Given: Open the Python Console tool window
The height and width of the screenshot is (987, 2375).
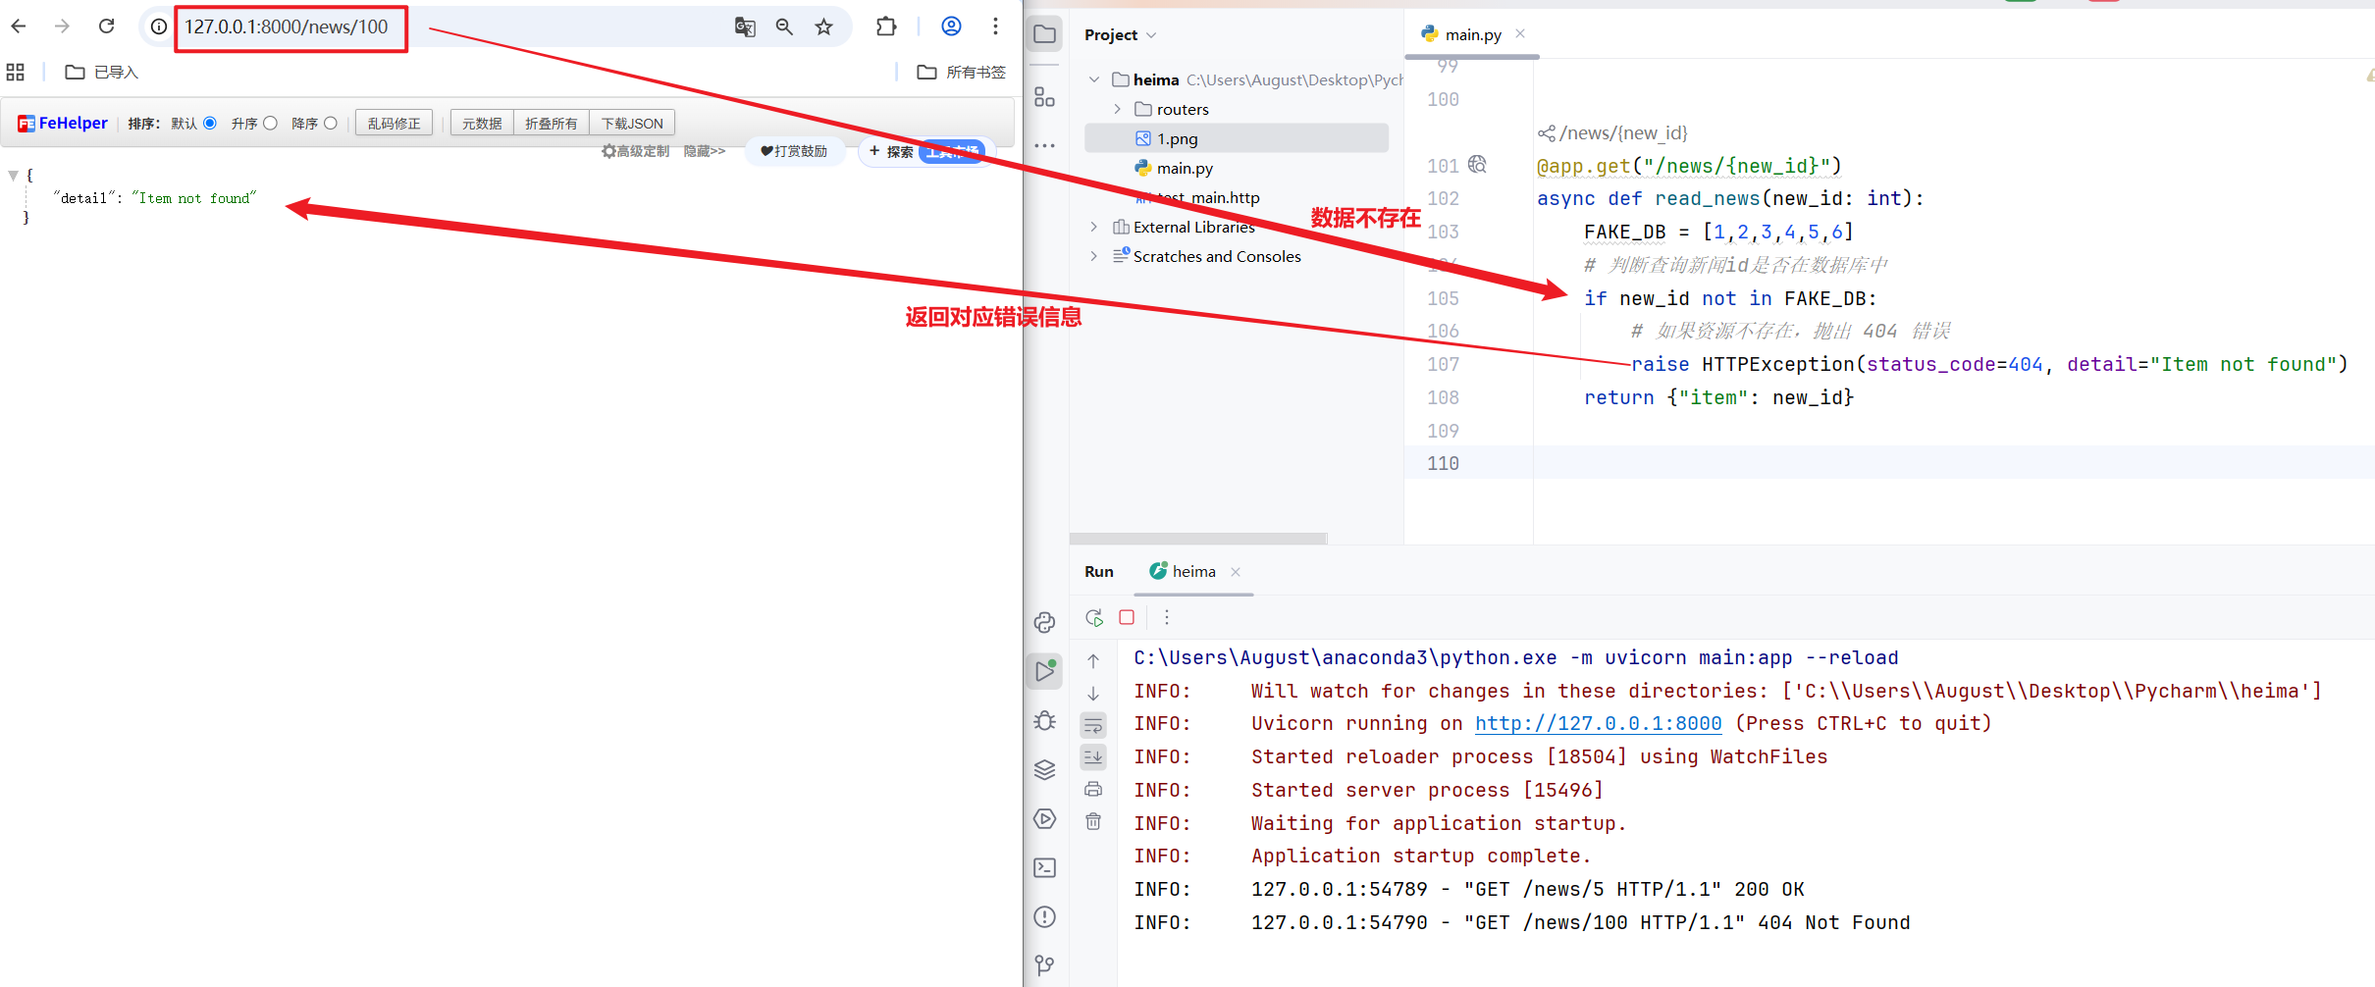Looking at the screenshot, I should pos(1045,623).
